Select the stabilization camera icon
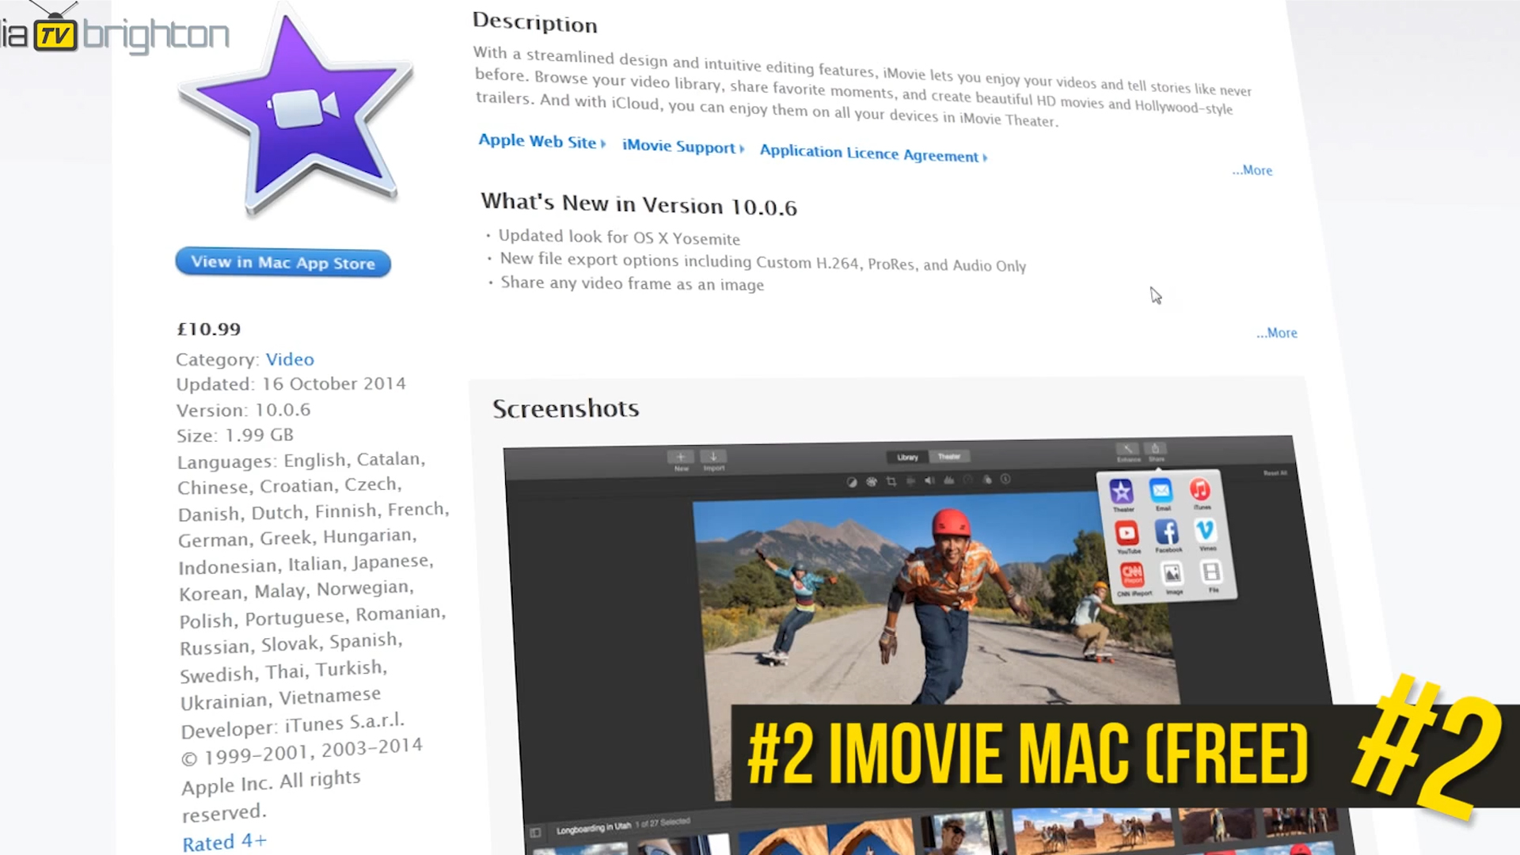This screenshot has height=855, width=1520. coord(910,481)
